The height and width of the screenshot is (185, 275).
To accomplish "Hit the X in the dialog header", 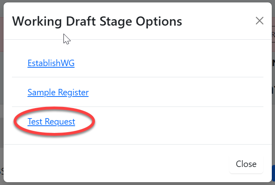I will (x=259, y=21).
